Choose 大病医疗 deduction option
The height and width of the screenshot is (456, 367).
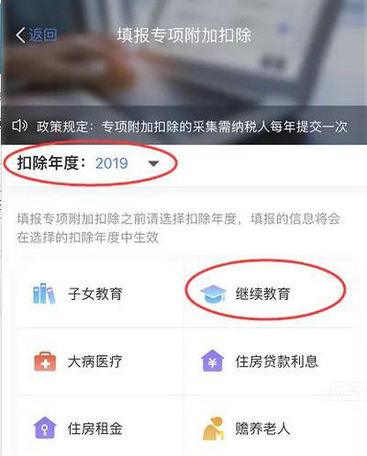pyautogui.click(x=95, y=361)
